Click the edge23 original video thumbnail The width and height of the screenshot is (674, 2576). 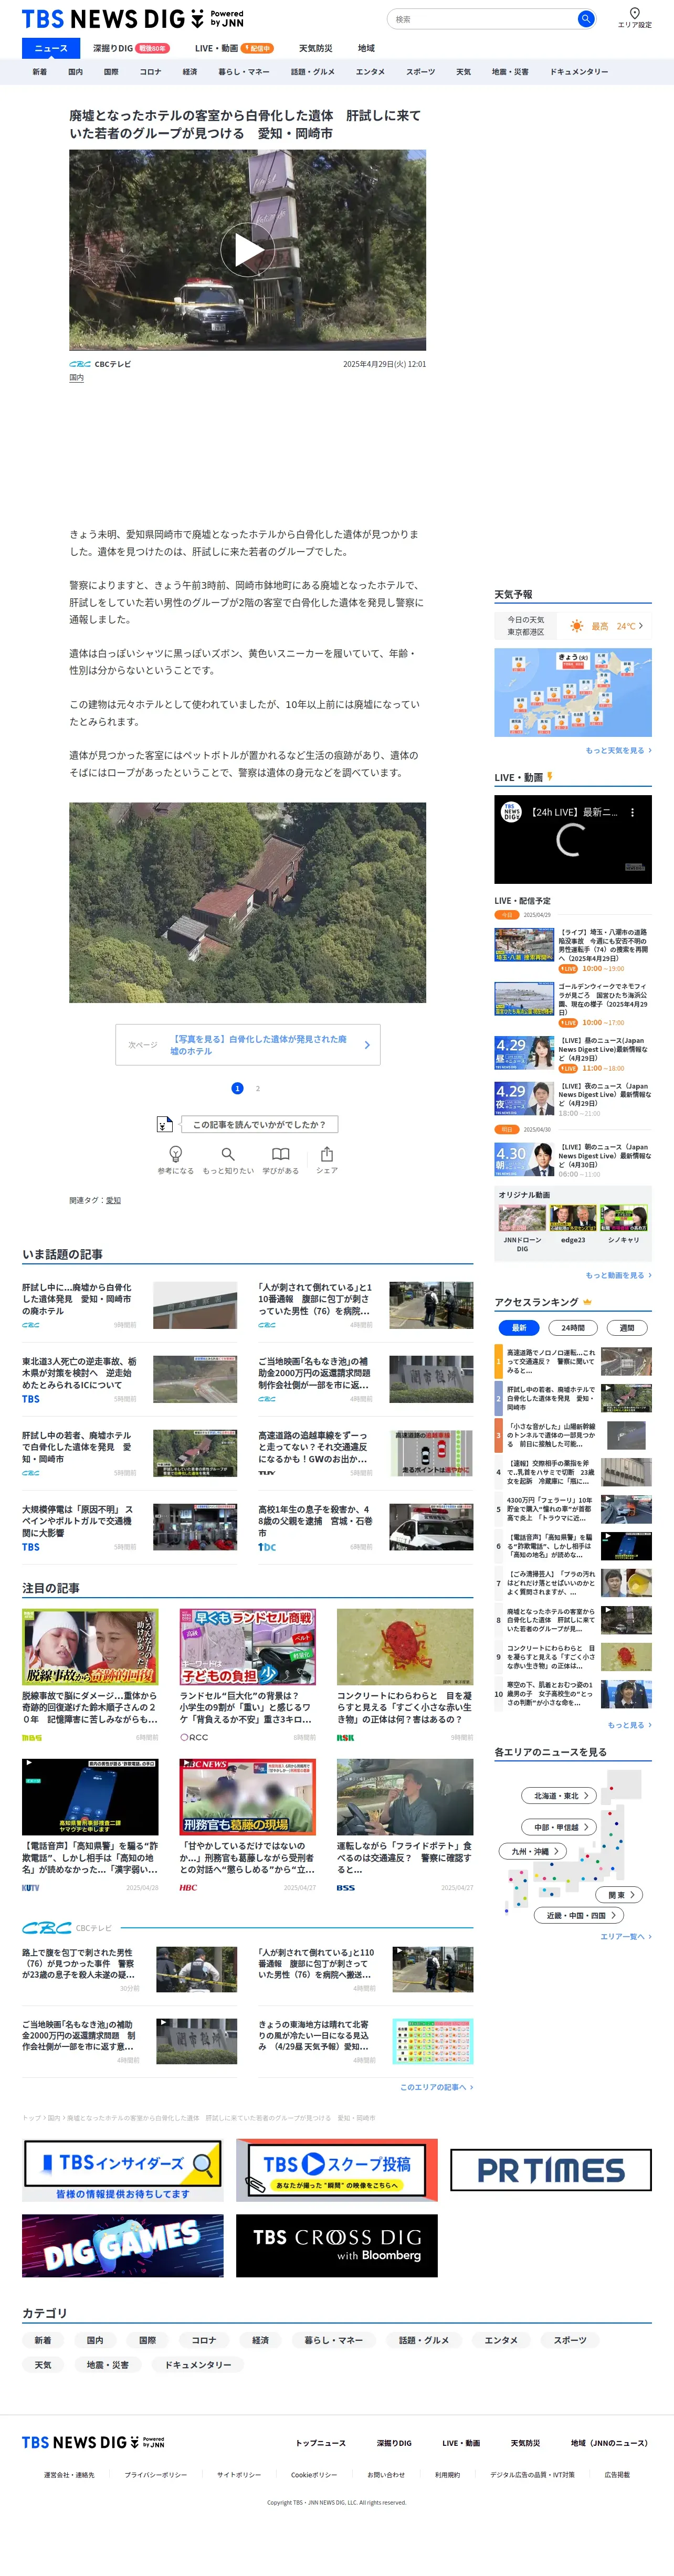click(x=573, y=1218)
